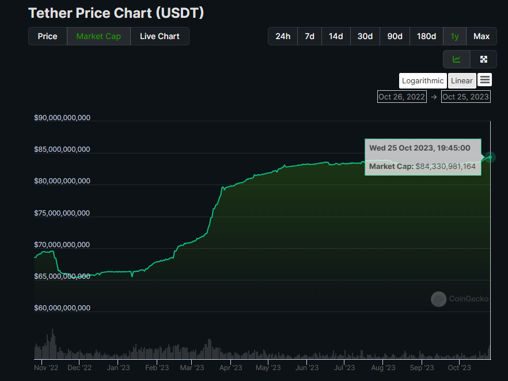Image resolution: width=508 pixels, height=381 pixels.
Task: Select Linear scale
Action: pos(461,80)
